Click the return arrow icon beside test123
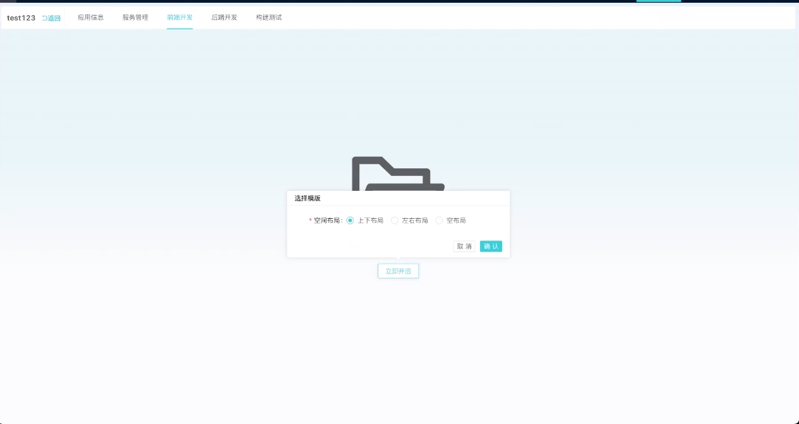Screen dimensions: 799x424 pos(44,18)
